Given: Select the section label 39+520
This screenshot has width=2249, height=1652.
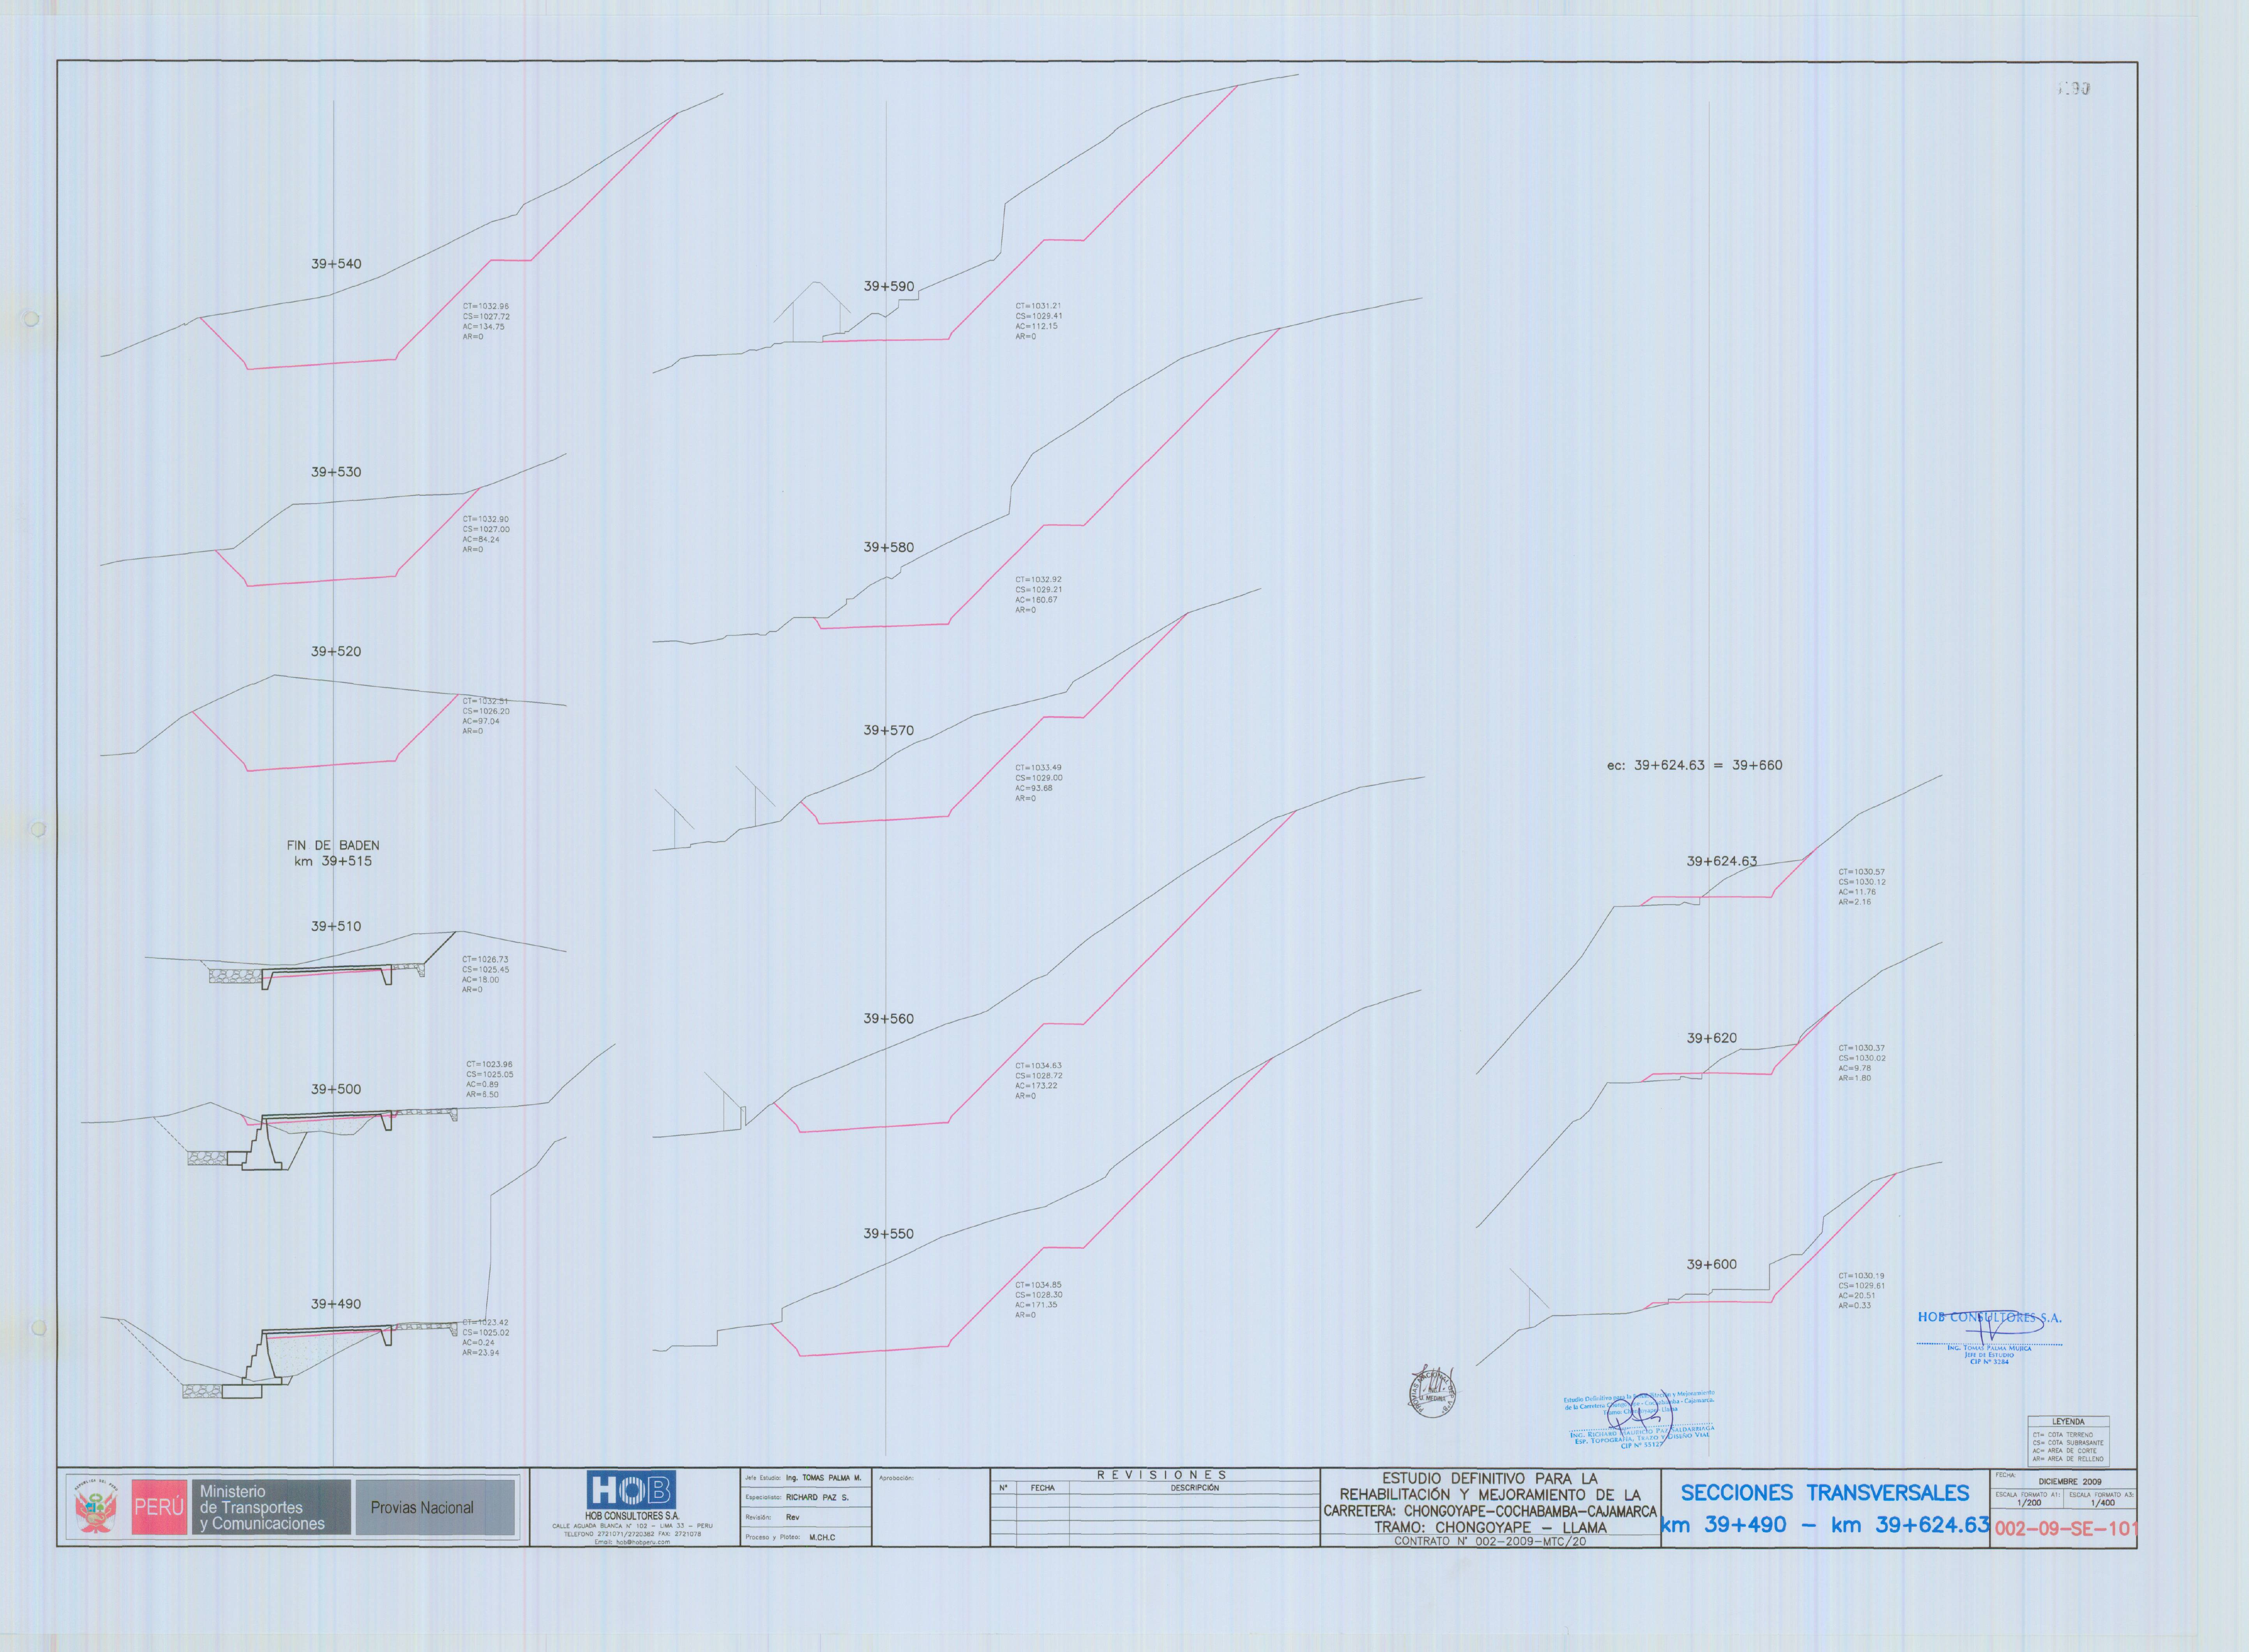Looking at the screenshot, I should pyautogui.click(x=336, y=651).
